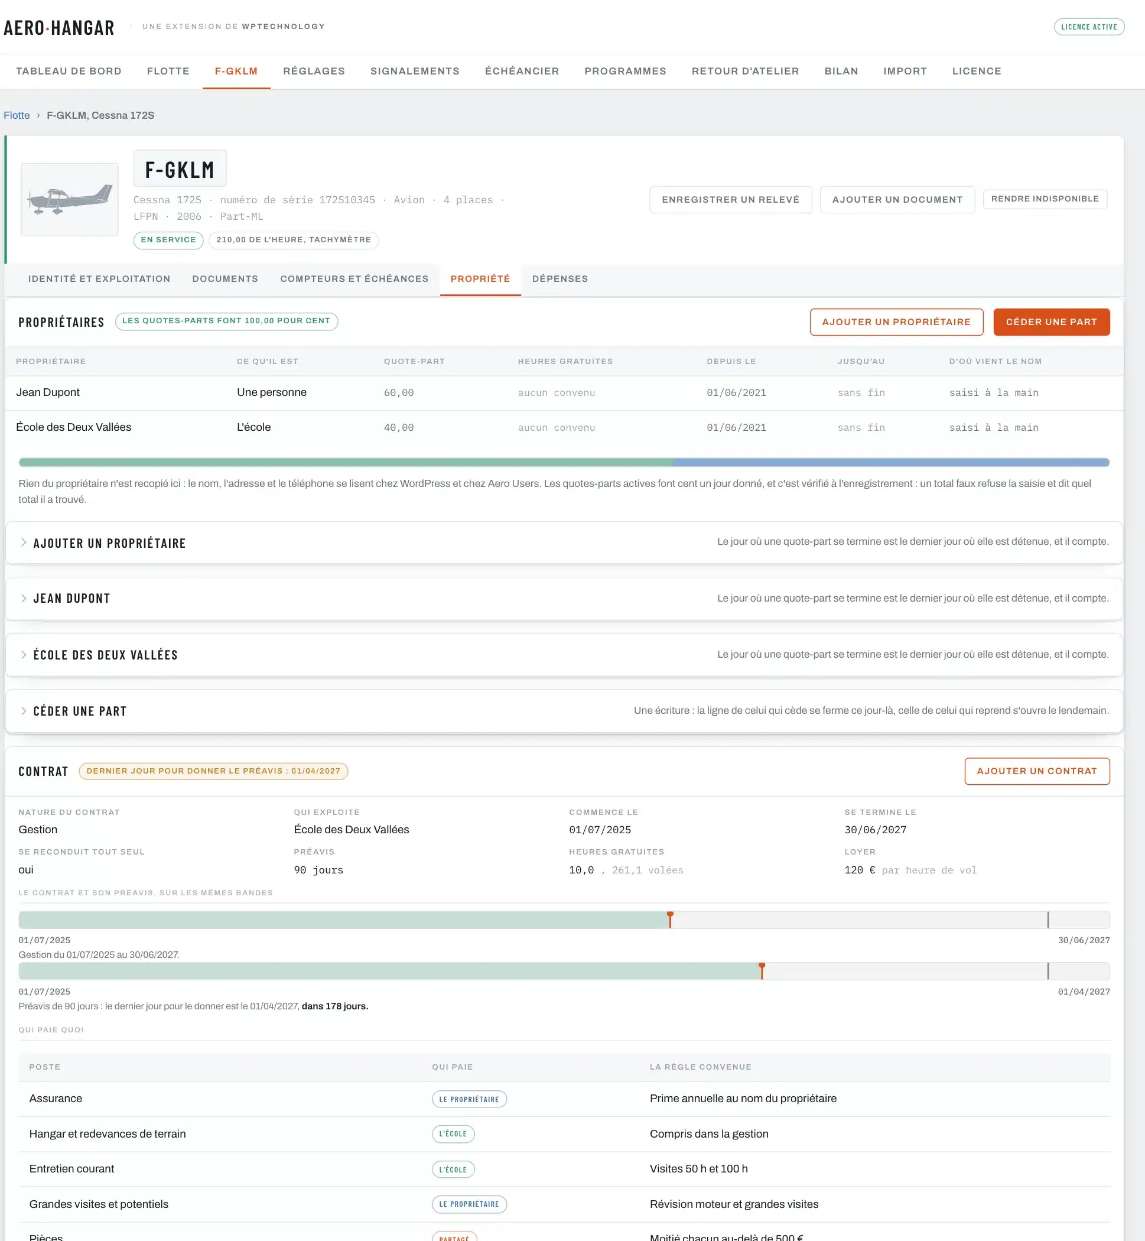Viewport: 1145px width, 1241px height.
Task: Click the Flotte breadcrumb link
Action: pos(17,115)
